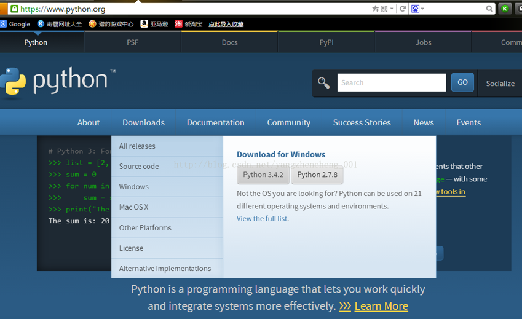
Task: Focus the python.org Search field
Action: pyautogui.click(x=392, y=82)
